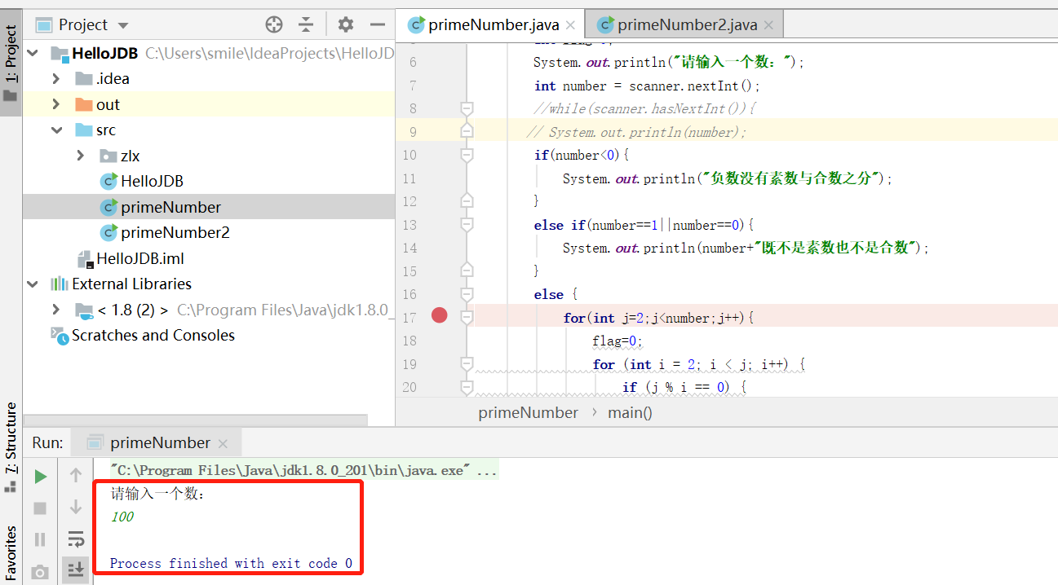The width and height of the screenshot is (1058, 585).
Task: Close the primeNumber2.java editor tab
Action: (768, 26)
